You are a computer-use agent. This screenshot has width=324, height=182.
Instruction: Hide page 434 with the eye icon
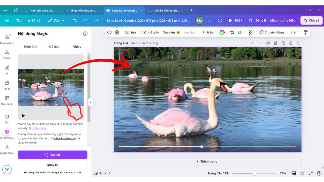(268, 43)
